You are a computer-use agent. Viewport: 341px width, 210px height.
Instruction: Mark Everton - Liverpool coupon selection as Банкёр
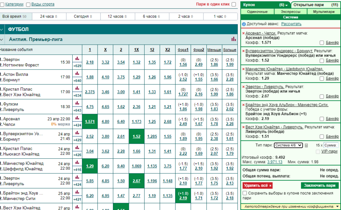pyautogui.click(x=322, y=96)
